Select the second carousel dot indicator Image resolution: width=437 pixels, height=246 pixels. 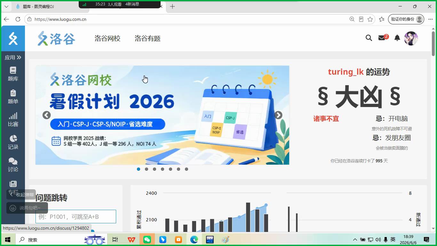(147, 169)
